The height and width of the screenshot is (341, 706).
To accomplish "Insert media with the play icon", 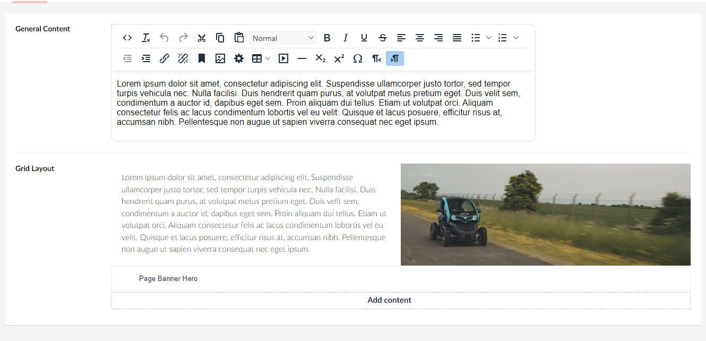I will point(283,58).
